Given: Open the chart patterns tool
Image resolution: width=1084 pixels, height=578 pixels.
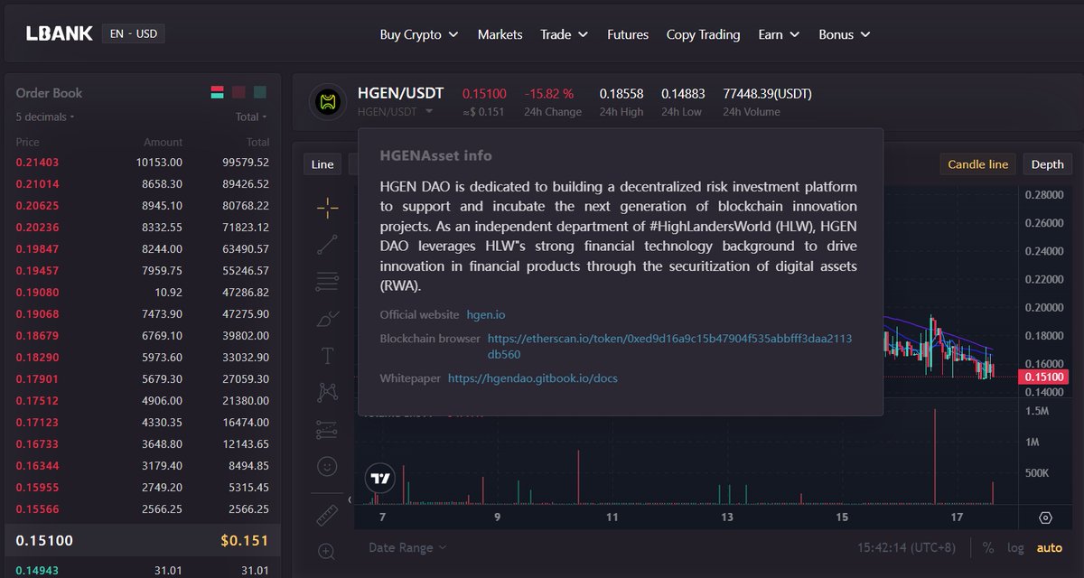Looking at the screenshot, I should 328,392.
